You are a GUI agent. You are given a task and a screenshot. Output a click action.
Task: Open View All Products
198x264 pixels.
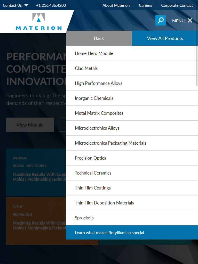coord(165,38)
